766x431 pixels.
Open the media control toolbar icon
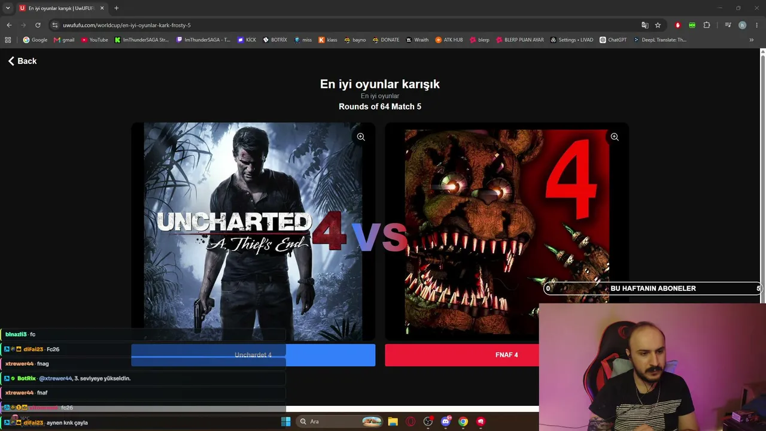pyautogui.click(x=728, y=25)
